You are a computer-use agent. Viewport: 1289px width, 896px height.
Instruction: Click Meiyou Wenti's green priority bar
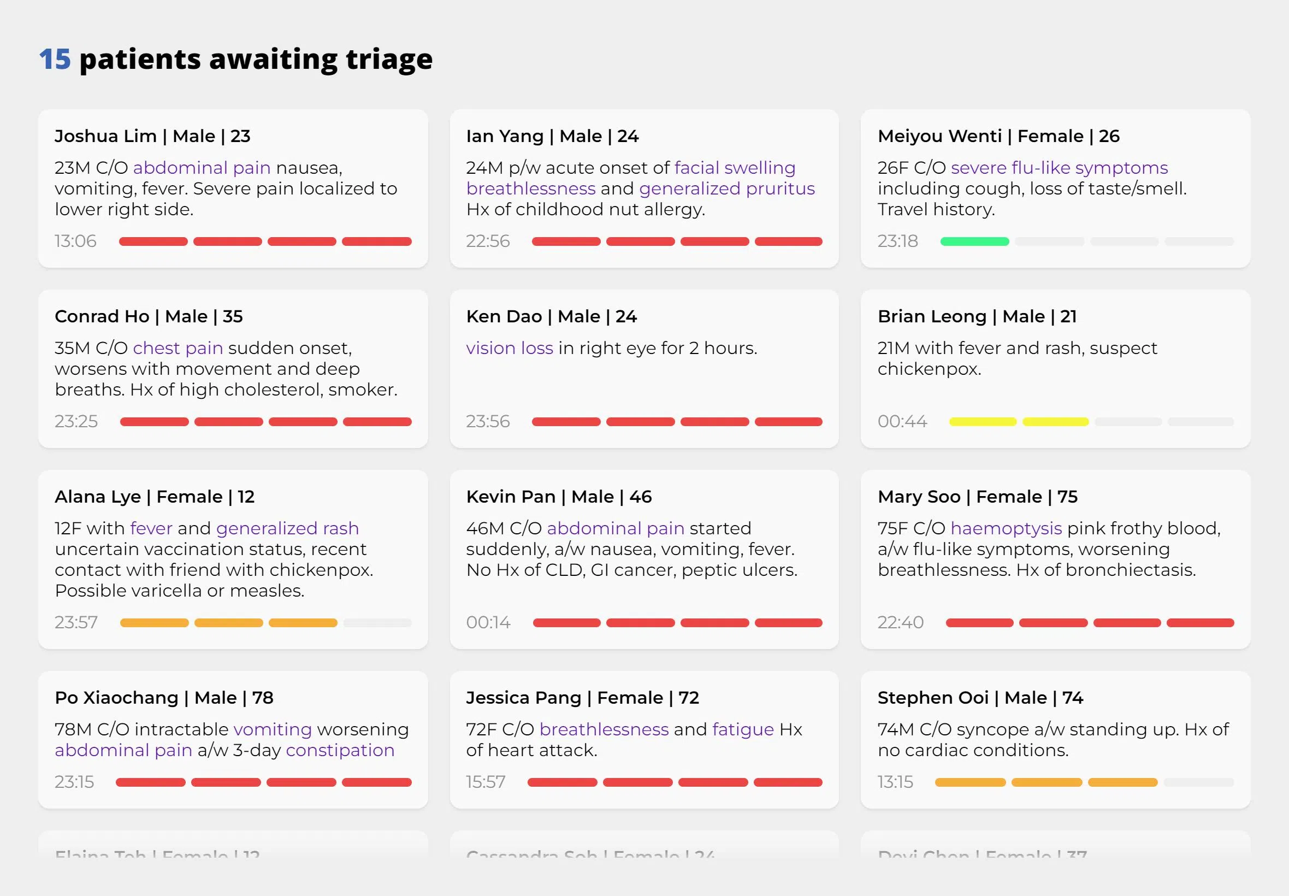click(974, 242)
